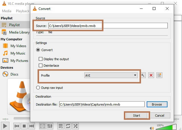
Task: Enable Display the output checkbox
Action: [x=40, y=59]
